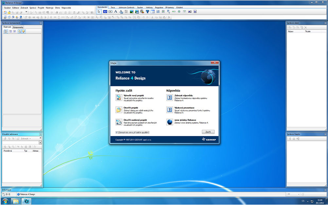Image resolution: width=328 pixels, height=206 pixels.
Task: Pick the green progress bar component
Action: [x=174, y=11]
